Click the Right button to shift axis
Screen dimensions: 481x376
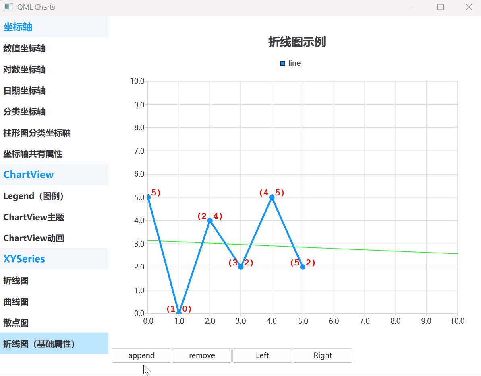click(322, 355)
